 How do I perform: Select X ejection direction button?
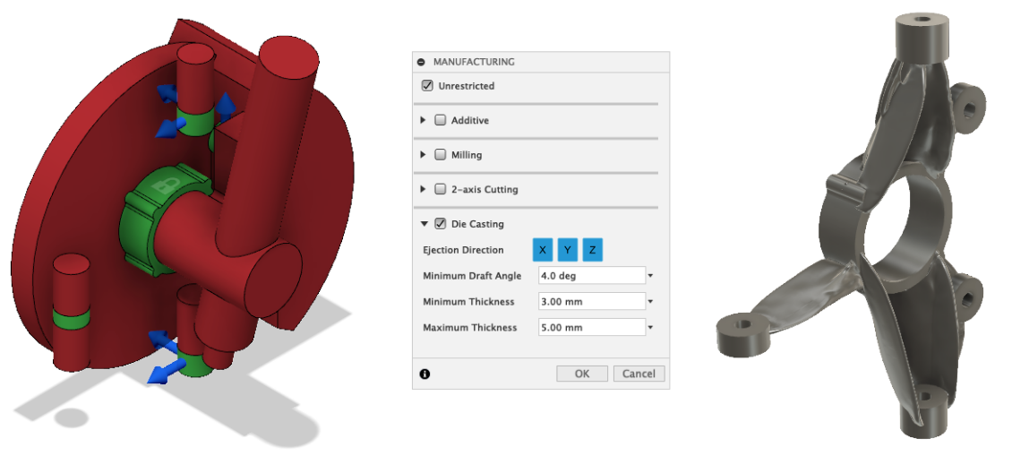click(x=543, y=249)
